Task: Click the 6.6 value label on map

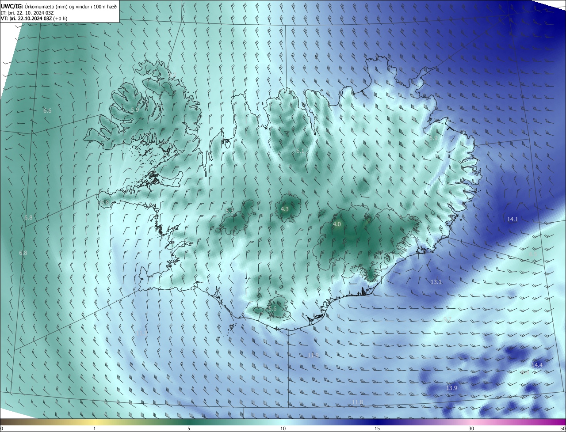Action: click(x=47, y=110)
